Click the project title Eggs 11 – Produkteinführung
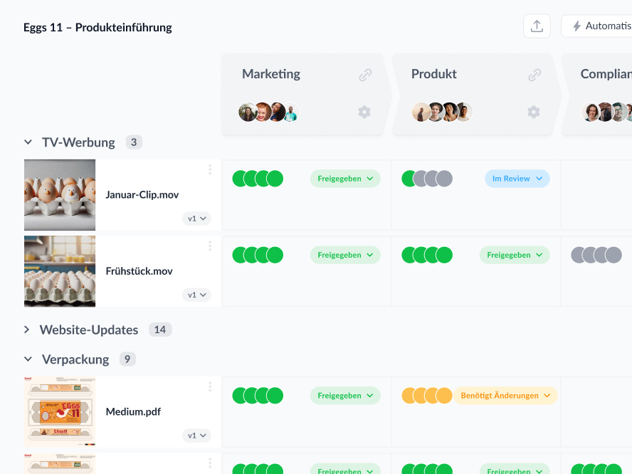 click(97, 27)
